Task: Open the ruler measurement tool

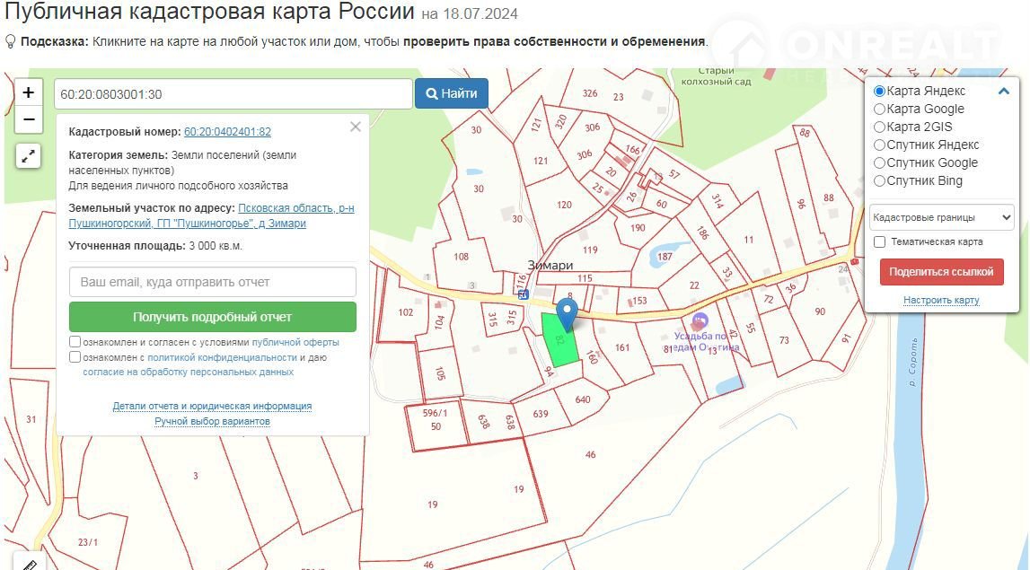Action: pyautogui.click(x=28, y=564)
